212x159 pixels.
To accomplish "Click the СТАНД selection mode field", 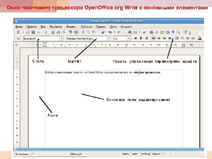I will [146, 154].
